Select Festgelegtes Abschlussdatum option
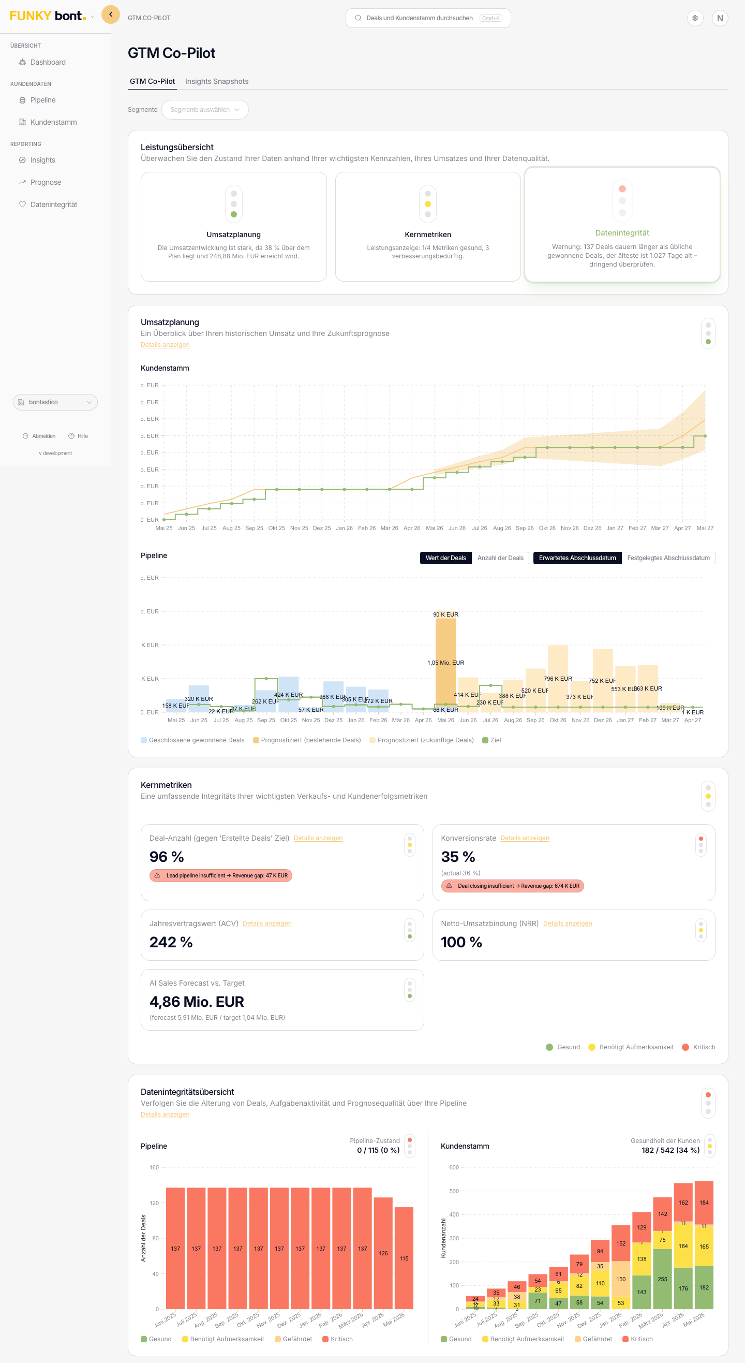The height and width of the screenshot is (1363, 745). (668, 558)
